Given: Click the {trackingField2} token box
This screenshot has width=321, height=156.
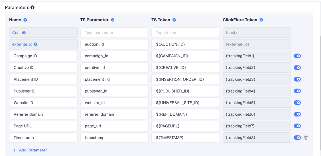Looking at the screenshot, I should [257, 68].
